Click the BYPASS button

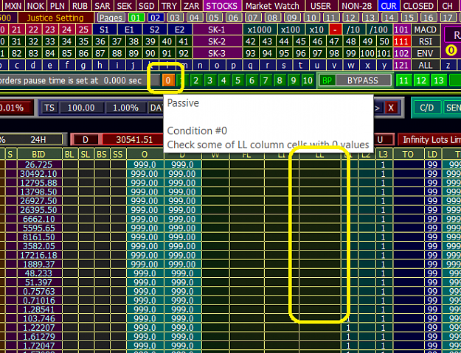(363, 80)
